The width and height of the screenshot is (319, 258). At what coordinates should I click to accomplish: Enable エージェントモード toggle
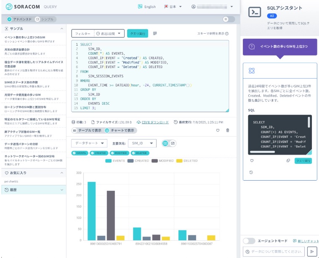249,241
